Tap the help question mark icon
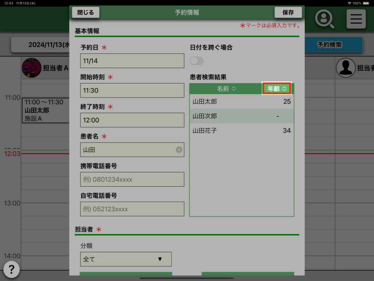This screenshot has height=281, width=374. [x=11, y=270]
